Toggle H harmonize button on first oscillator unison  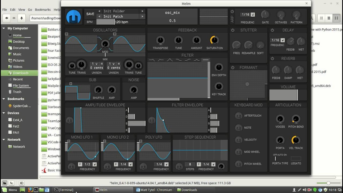(x=102, y=64)
